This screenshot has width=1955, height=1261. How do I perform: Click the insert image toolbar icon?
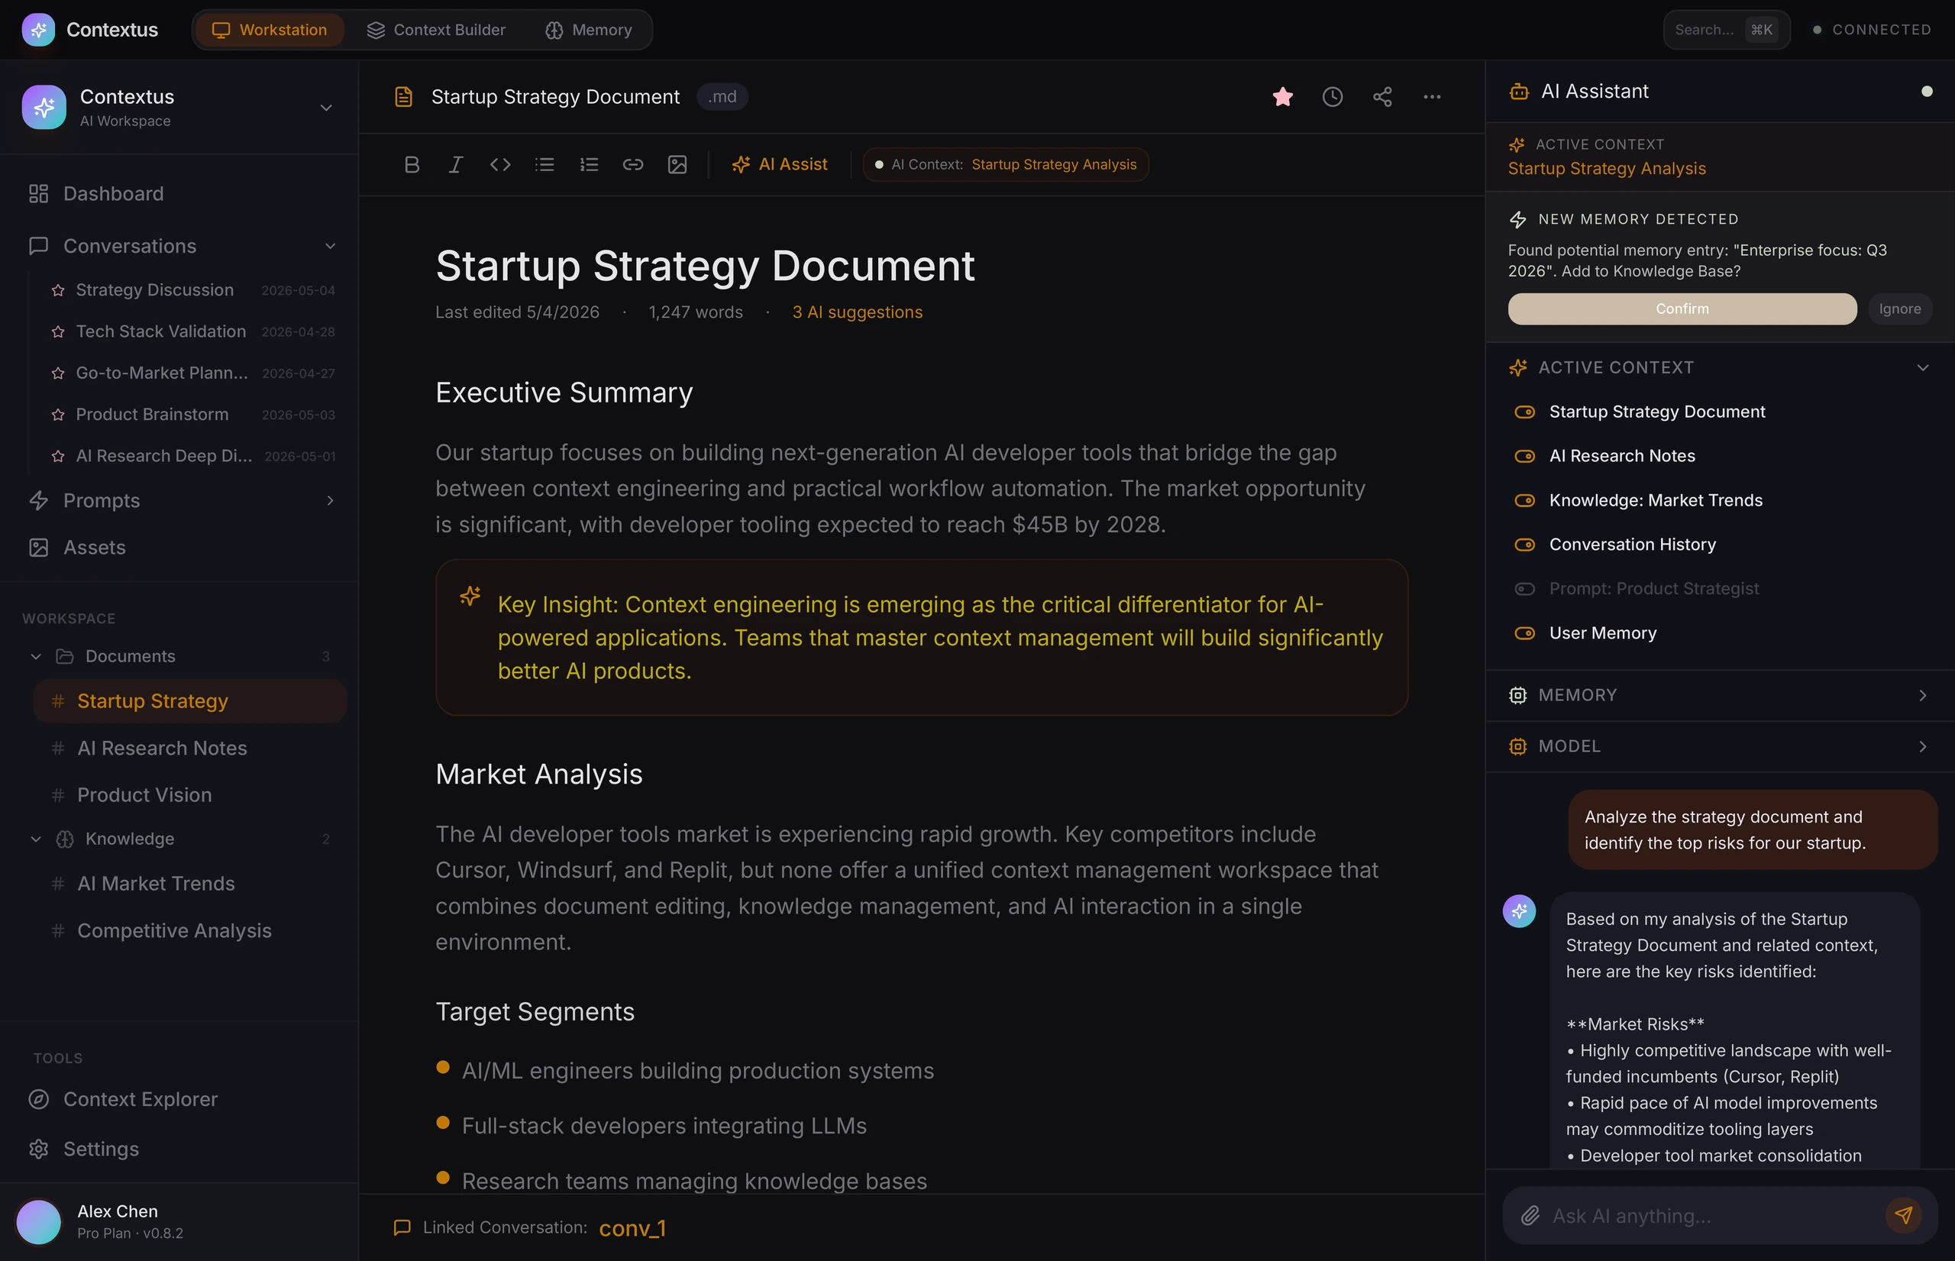pyautogui.click(x=677, y=164)
